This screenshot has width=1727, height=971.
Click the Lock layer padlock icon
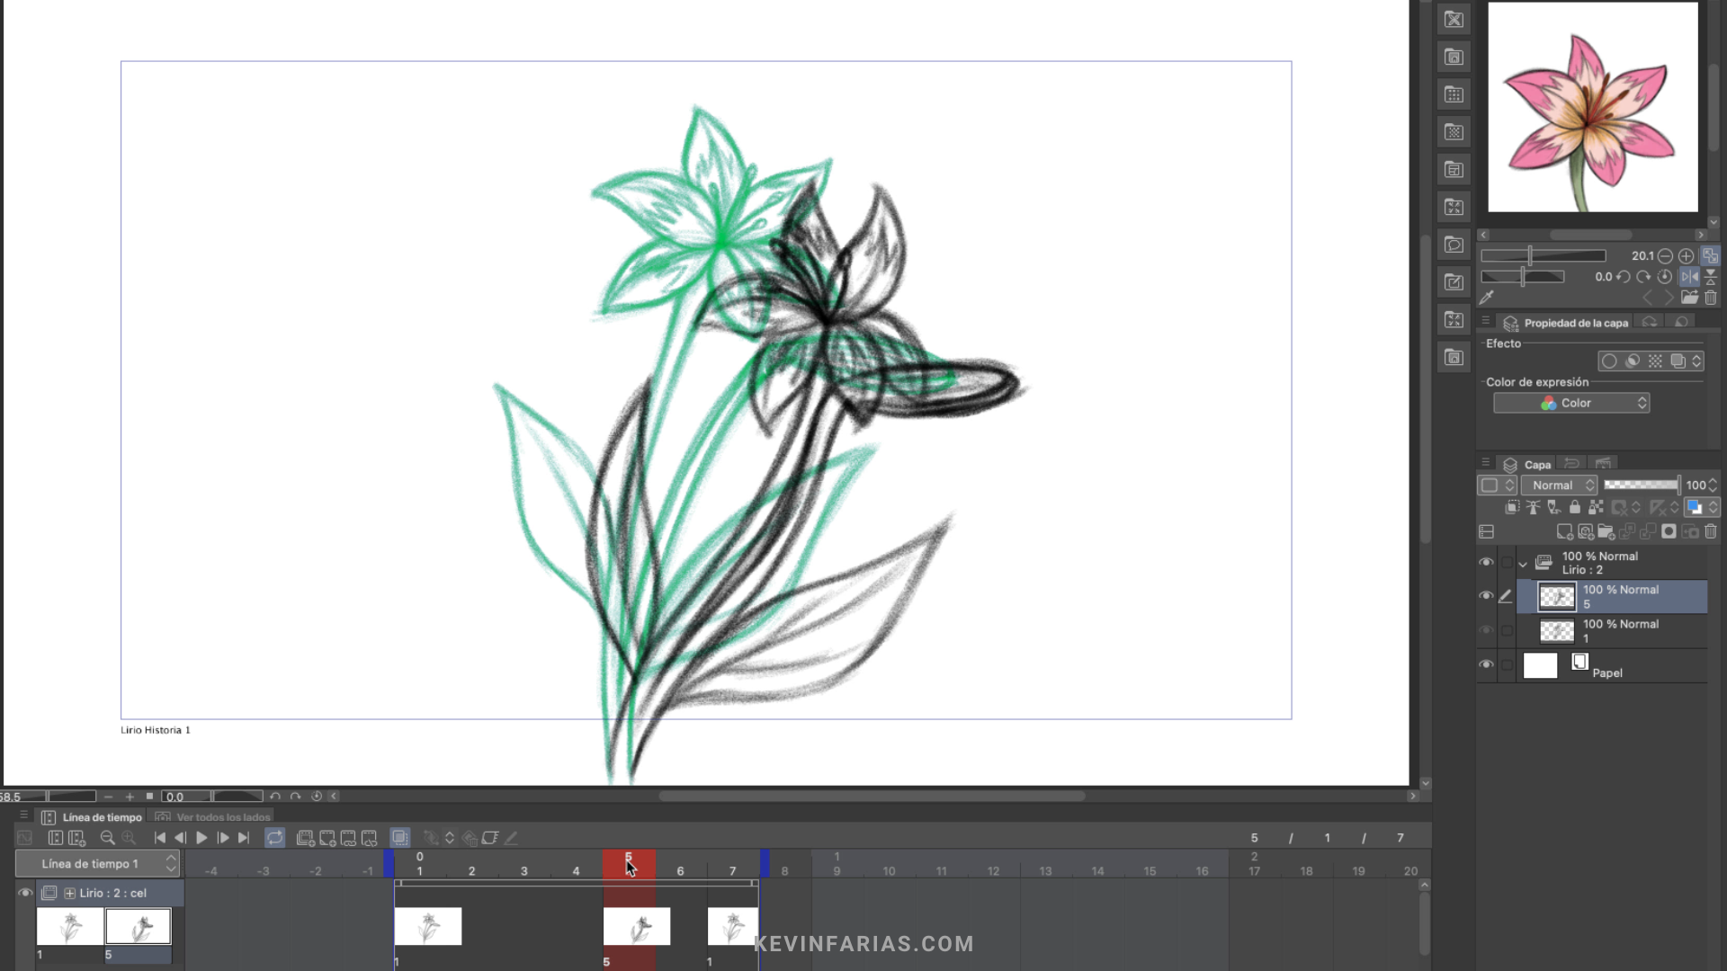[x=1575, y=508]
